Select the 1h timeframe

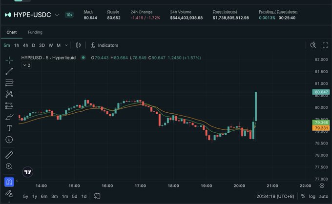click(x=17, y=45)
